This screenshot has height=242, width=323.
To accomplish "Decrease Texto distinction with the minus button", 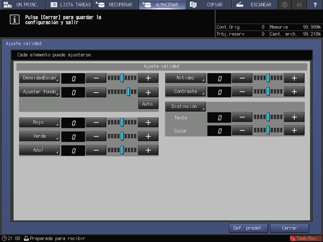I will tap(242, 117).
